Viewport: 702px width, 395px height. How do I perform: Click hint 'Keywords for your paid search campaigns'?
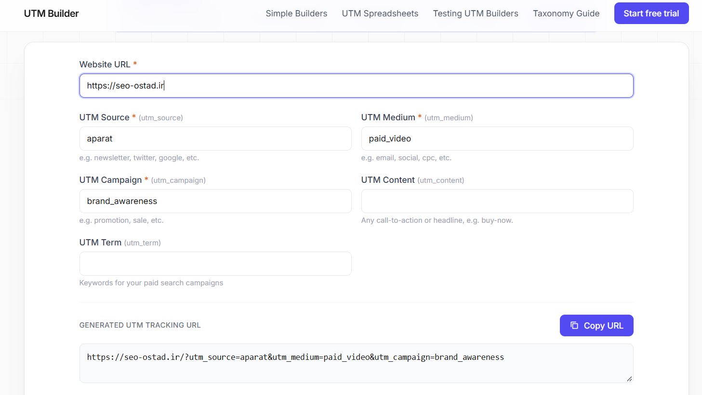point(151,283)
